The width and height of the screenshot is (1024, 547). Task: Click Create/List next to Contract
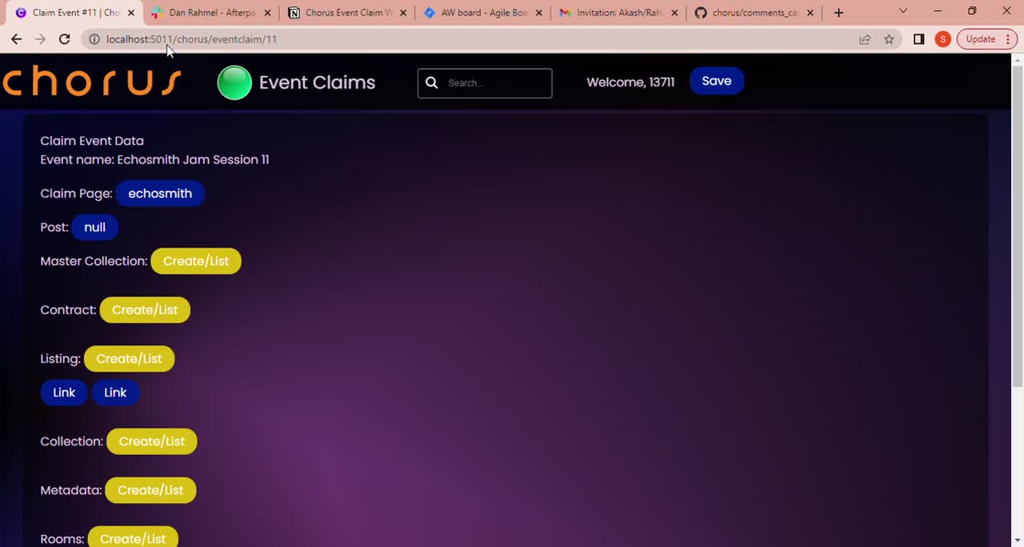(x=144, y=309)
